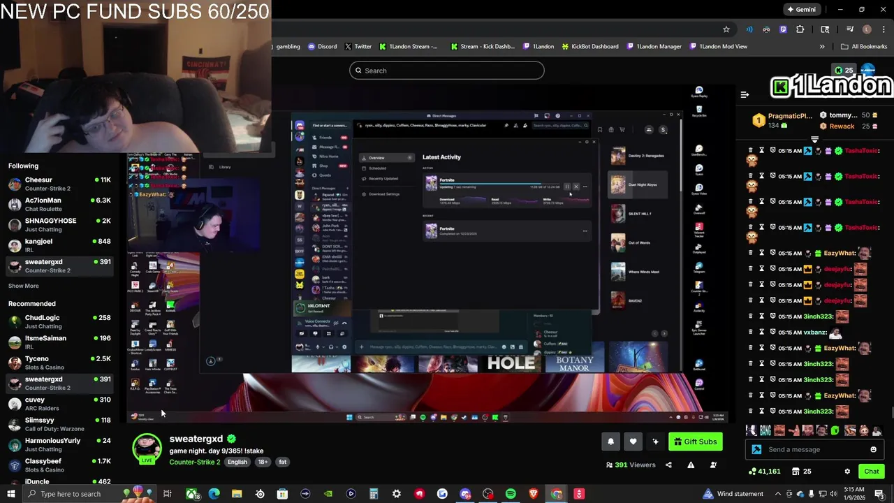Open Classybeef recommended channel
This screenshot has height=503, width=894.
[59, 465]
